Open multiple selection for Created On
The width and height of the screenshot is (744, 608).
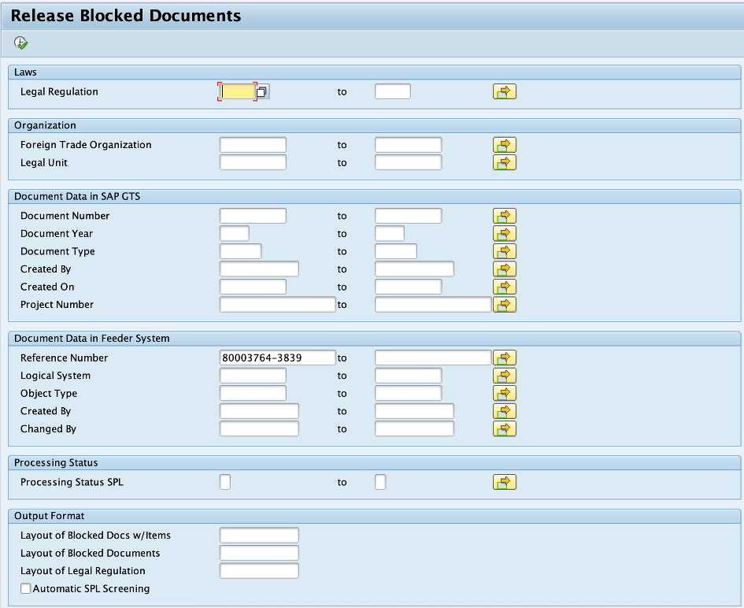point(505,287)
